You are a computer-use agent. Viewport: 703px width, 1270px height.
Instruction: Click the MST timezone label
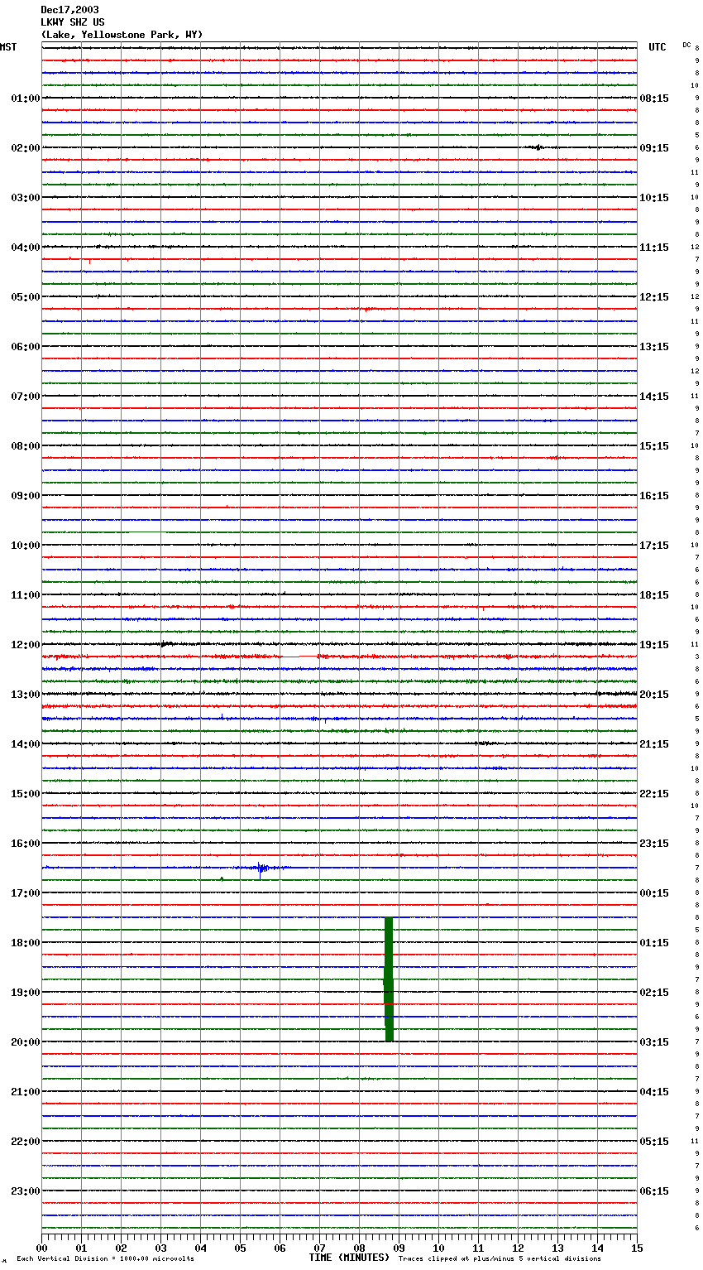[8, 47]
